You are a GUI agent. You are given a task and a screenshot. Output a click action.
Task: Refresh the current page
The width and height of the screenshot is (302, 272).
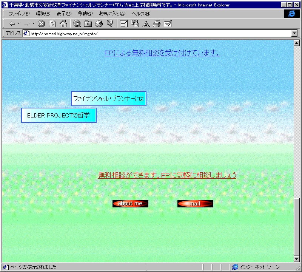click(x=52, y=24)
